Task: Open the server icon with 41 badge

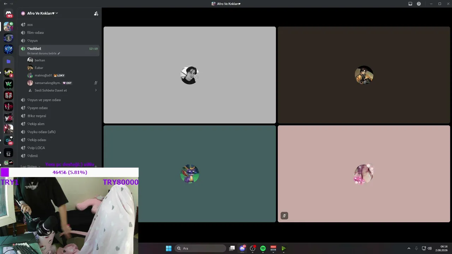Action: (x=8, y=140)
